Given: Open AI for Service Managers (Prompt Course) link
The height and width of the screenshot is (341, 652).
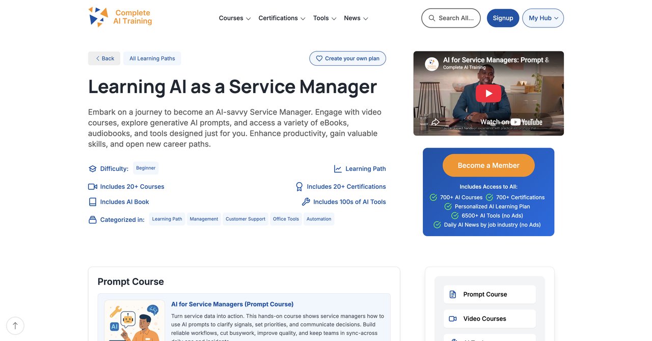Looking at the screenshot, I should pyautogui.click(x=232, y=304).
